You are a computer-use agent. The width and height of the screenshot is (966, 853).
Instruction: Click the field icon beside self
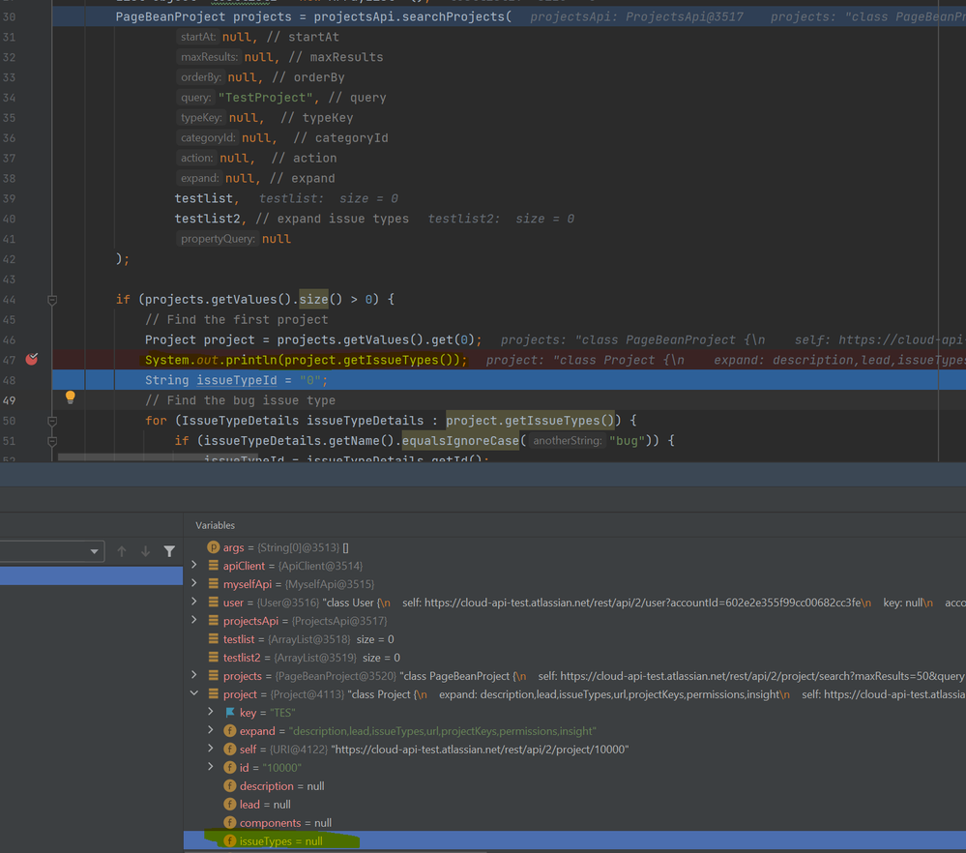click(230, 749)
